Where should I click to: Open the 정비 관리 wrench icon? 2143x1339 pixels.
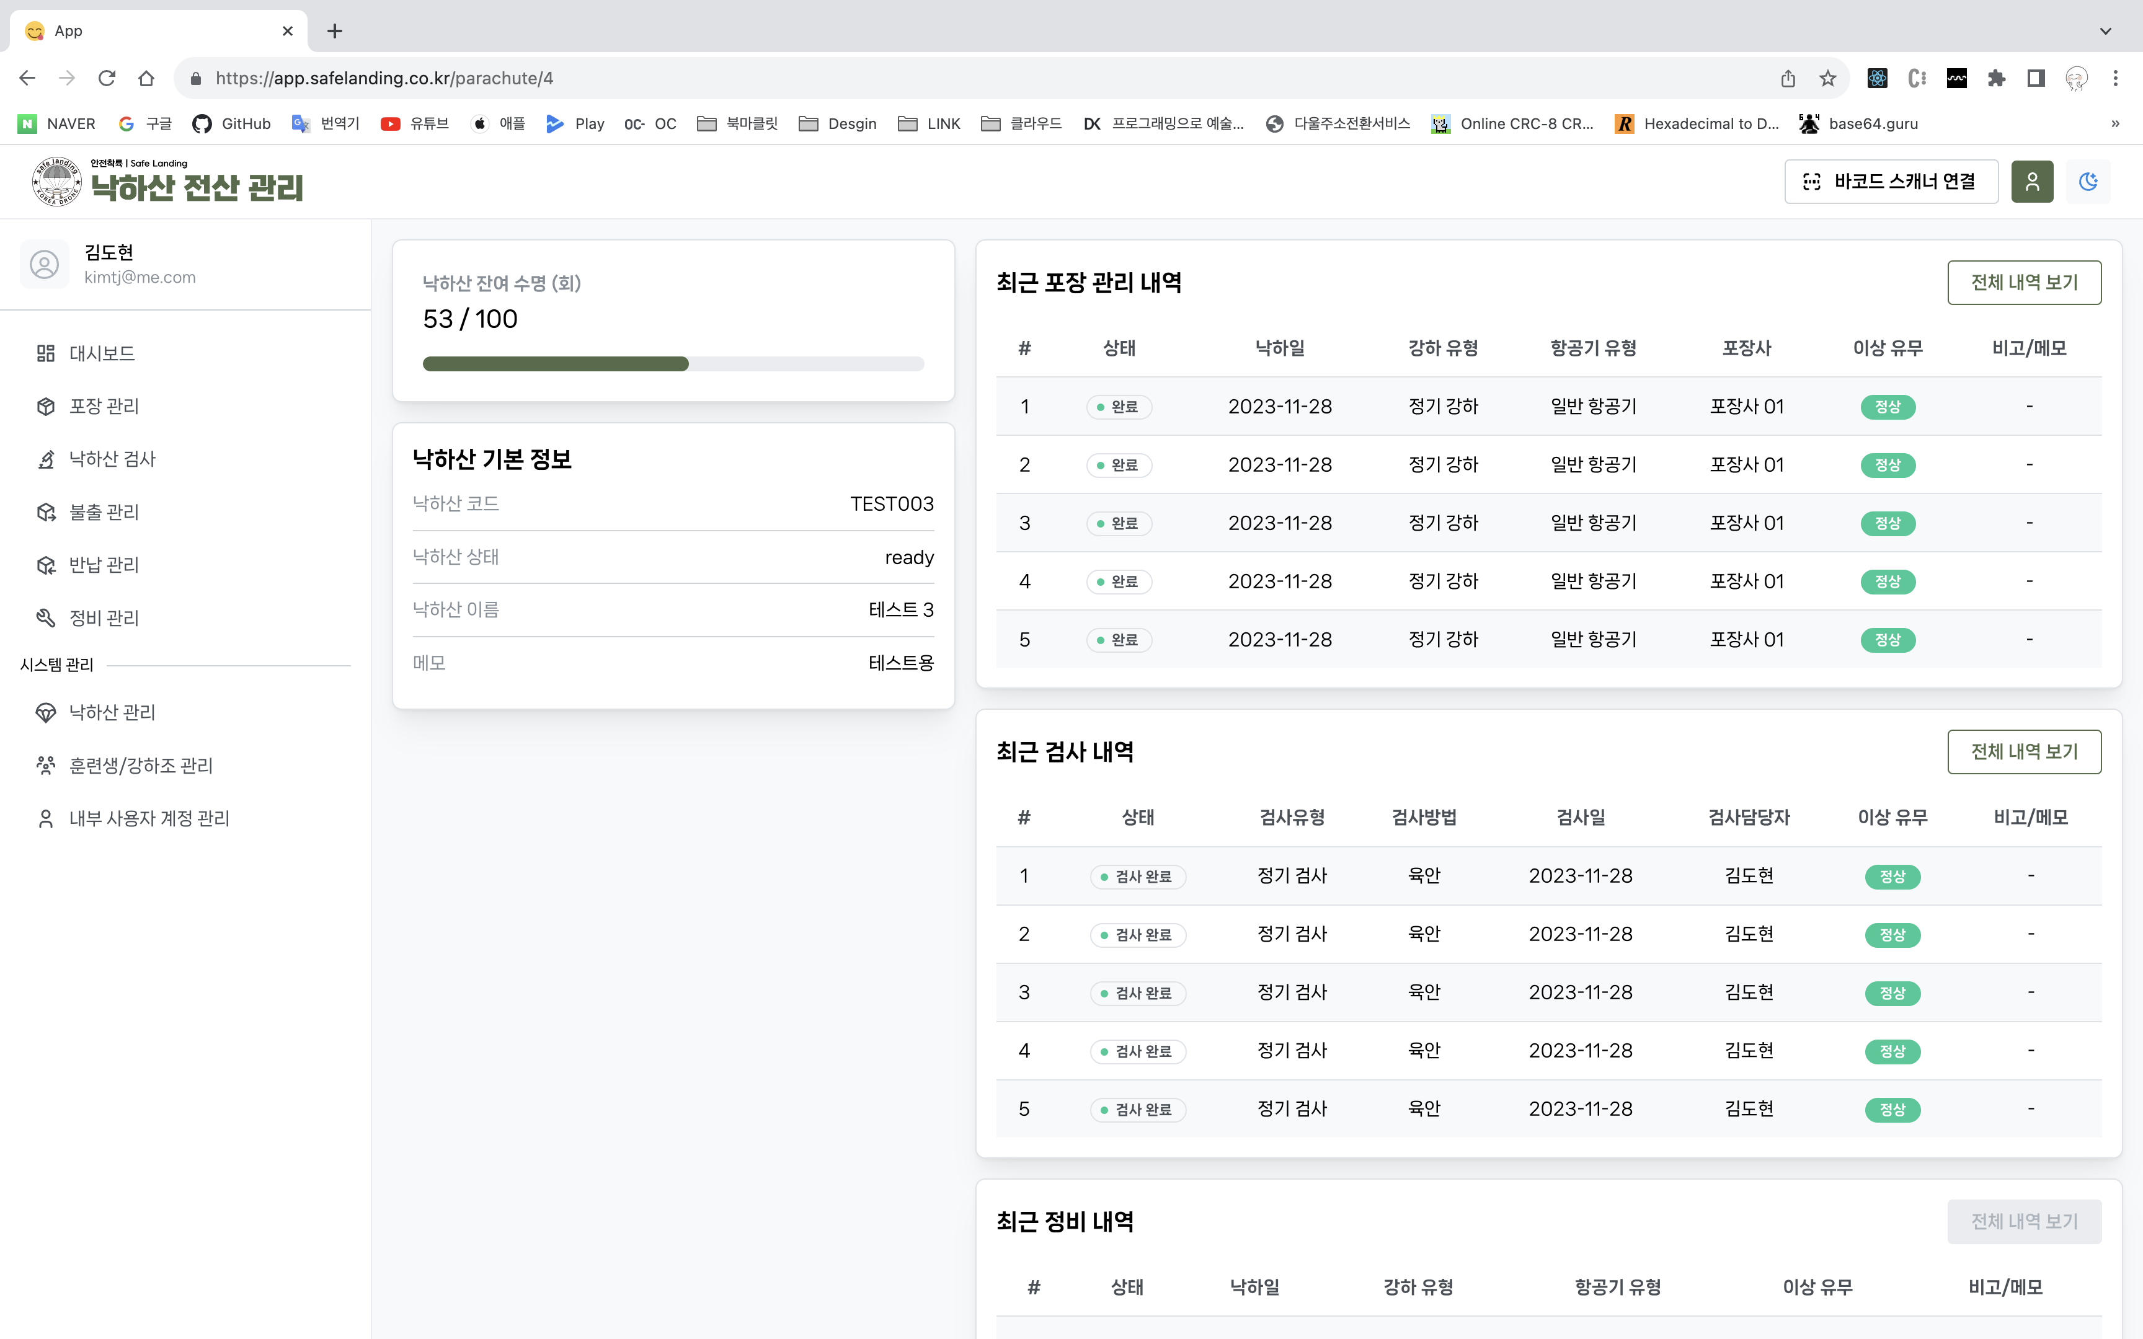click(x=46, y=617)
